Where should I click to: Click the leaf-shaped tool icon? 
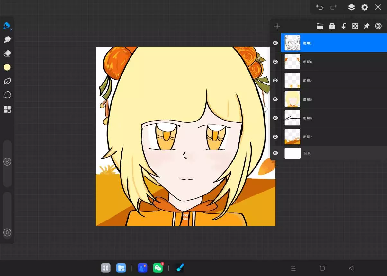tap(7, 81)
